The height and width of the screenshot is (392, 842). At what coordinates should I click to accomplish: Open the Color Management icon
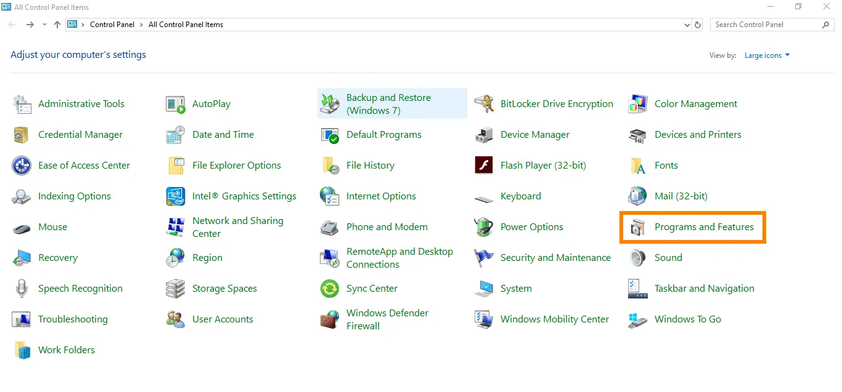click(x=638, y=104)
